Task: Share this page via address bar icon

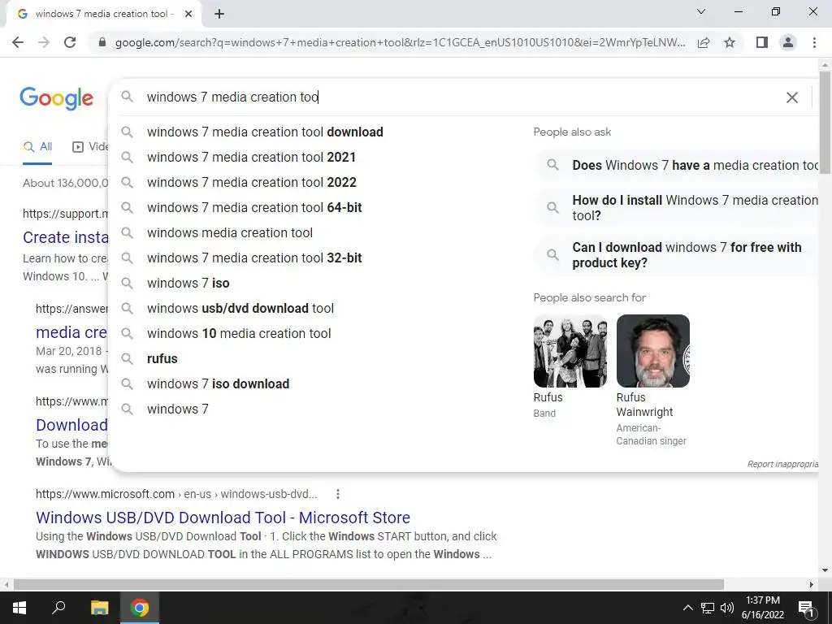Action: tap(704, 42)
